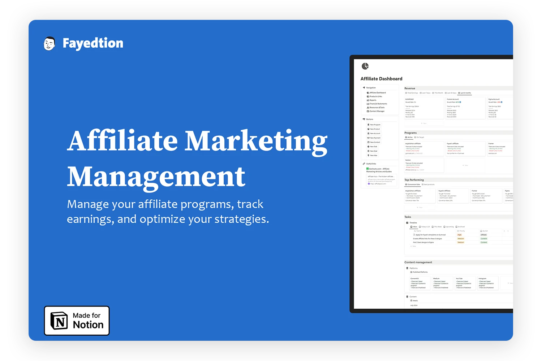Image resolution: width=542 pixels, height=361 pixels.
Task: Select the Published Platforms view tab
Action: (x=419, y=272)
